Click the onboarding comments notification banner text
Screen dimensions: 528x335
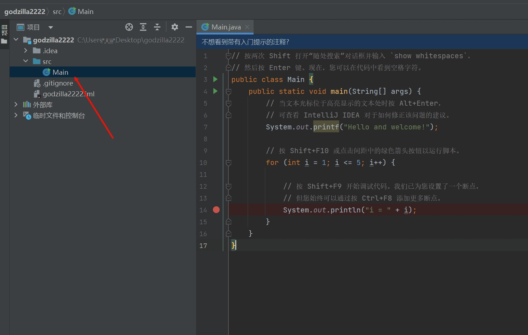click(245, 42)
